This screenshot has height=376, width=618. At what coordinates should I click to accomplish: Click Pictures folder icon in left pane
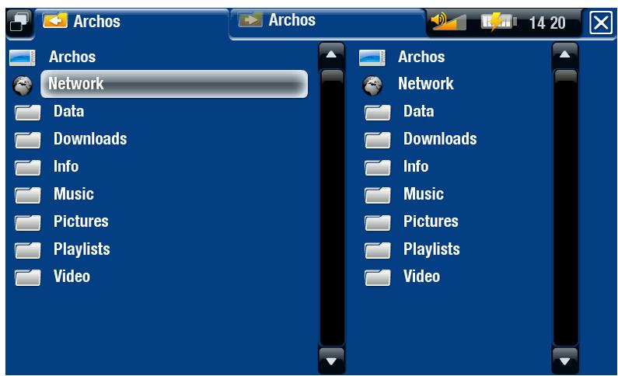(27, 223)
